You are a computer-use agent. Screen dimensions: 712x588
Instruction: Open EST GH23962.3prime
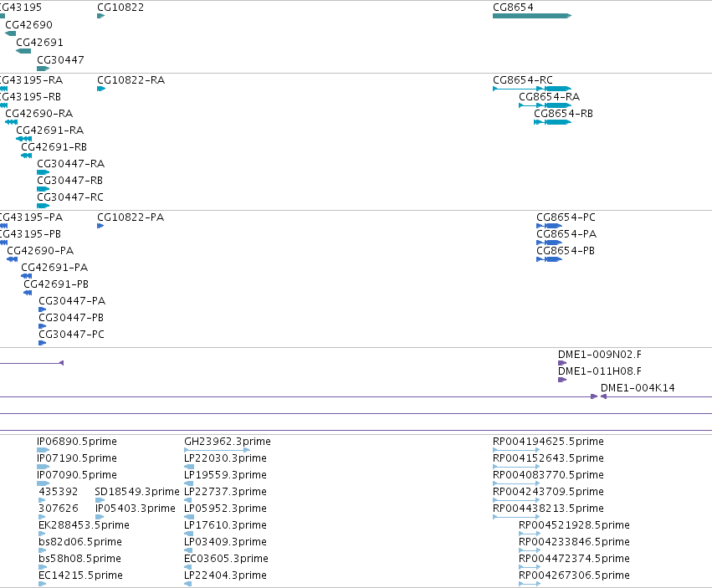pyautogui.click(x=217, y=450)
